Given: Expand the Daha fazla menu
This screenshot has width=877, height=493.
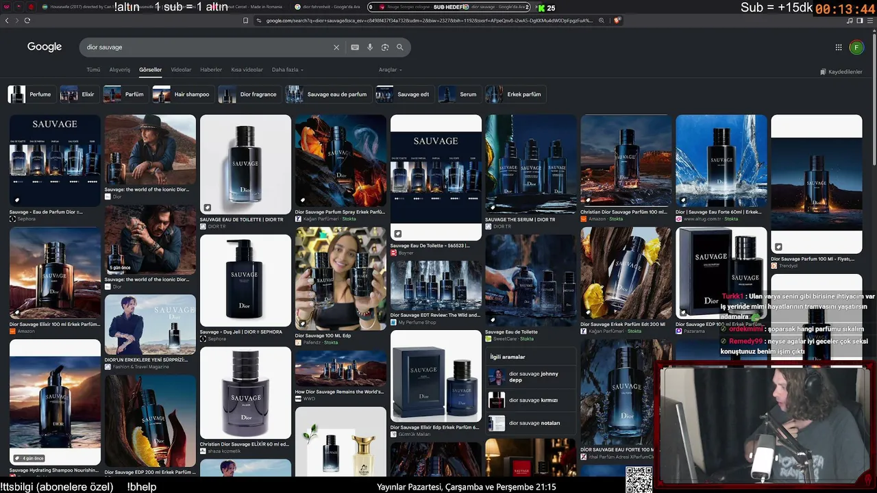Looking at the screenshot, I should click(x=288, y=70).
